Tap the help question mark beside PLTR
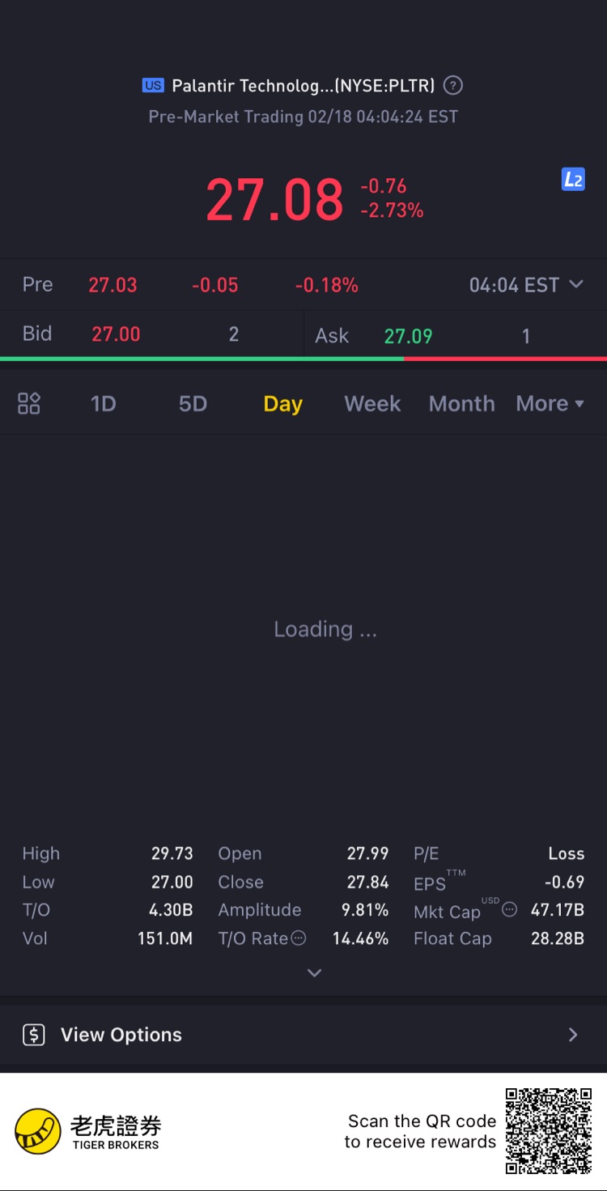Screen dimensions: 607x1191 click(454, 85)
